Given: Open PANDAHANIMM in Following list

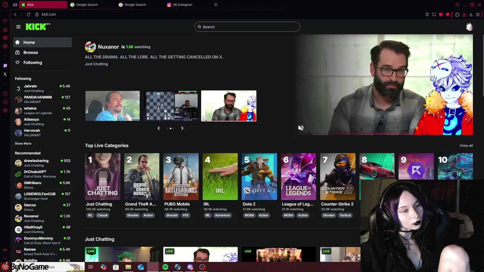Looking at the screenshot, I should (x=42, y=99).
